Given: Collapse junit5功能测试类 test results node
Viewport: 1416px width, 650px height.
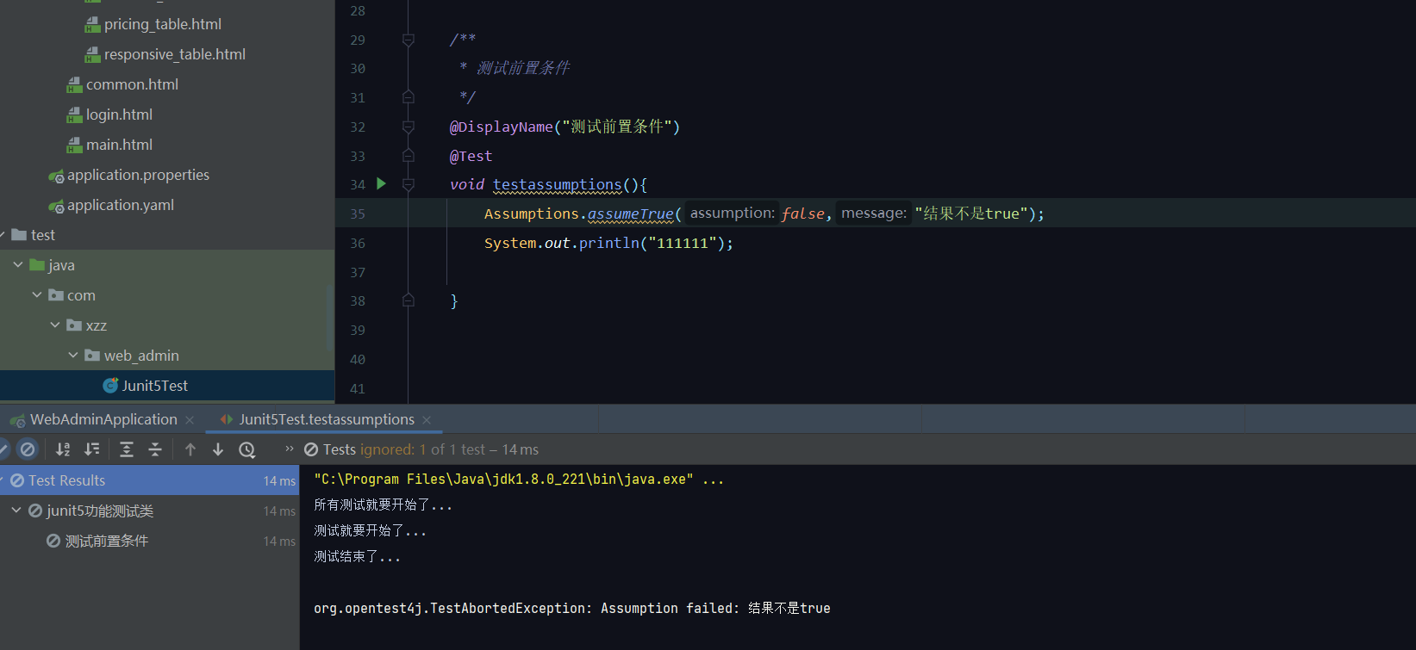Looking at the screenshot, I should (x=16, y=511).
